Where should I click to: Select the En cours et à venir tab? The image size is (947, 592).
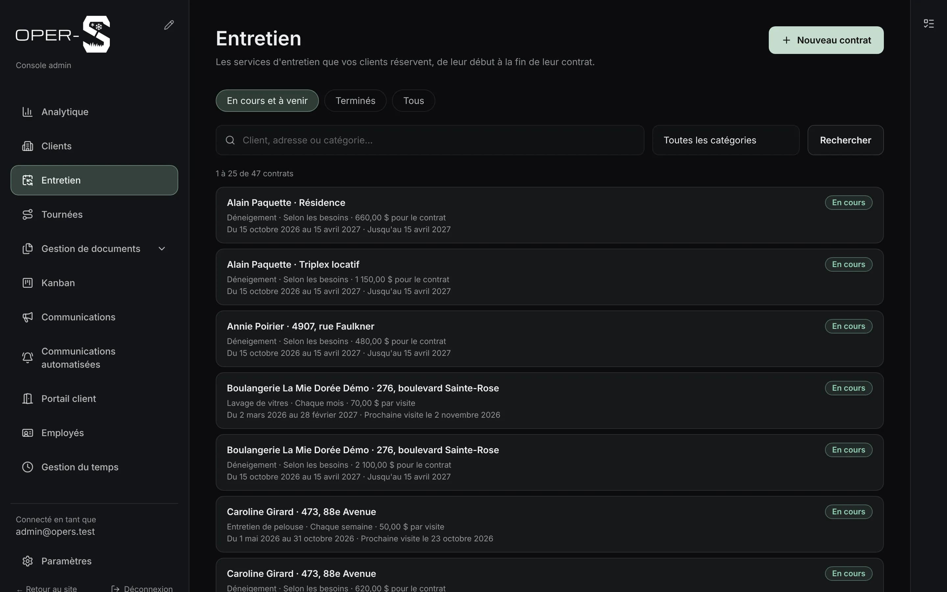pyautogui.click(x=267, y=101)
